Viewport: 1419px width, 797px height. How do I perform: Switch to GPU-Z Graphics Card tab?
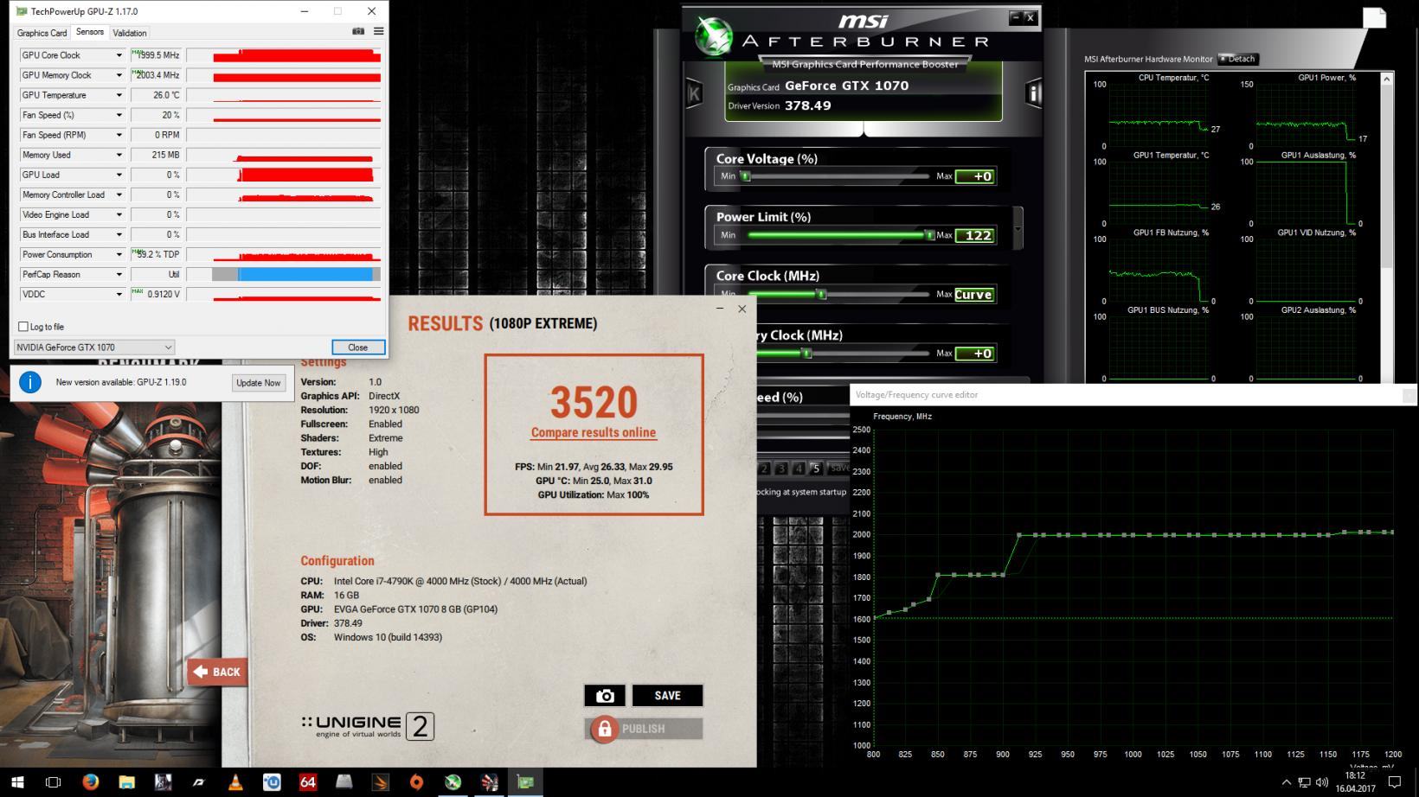point(42,33)
